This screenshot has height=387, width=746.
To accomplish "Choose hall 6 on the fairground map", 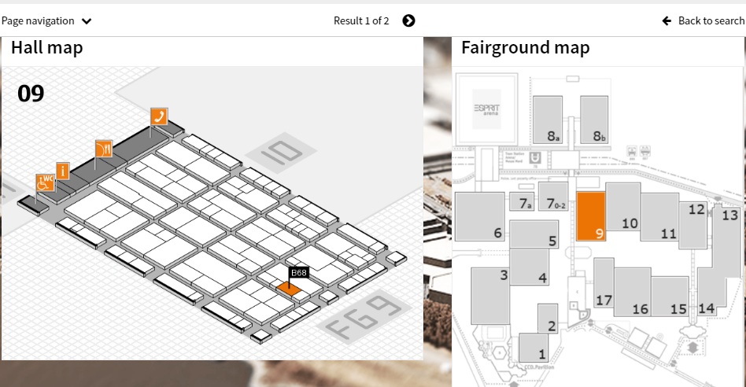I will 479,216.
